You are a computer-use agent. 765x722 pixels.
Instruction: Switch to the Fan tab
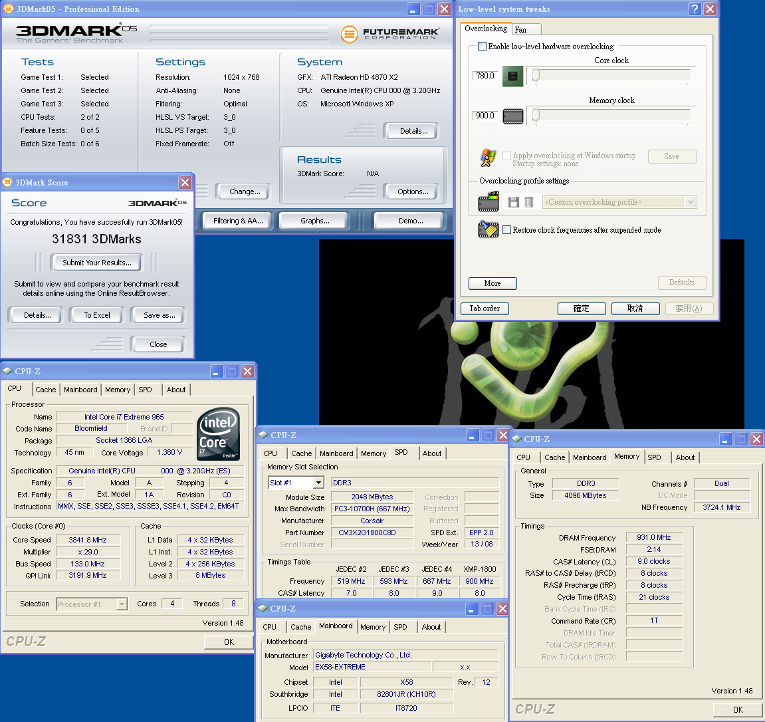(521, 29)
